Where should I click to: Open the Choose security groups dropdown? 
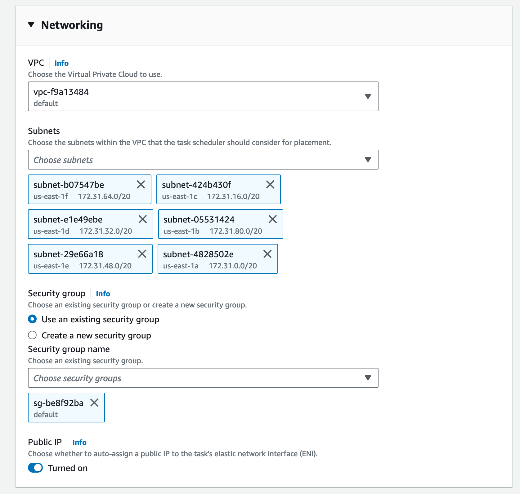point(203,378)
